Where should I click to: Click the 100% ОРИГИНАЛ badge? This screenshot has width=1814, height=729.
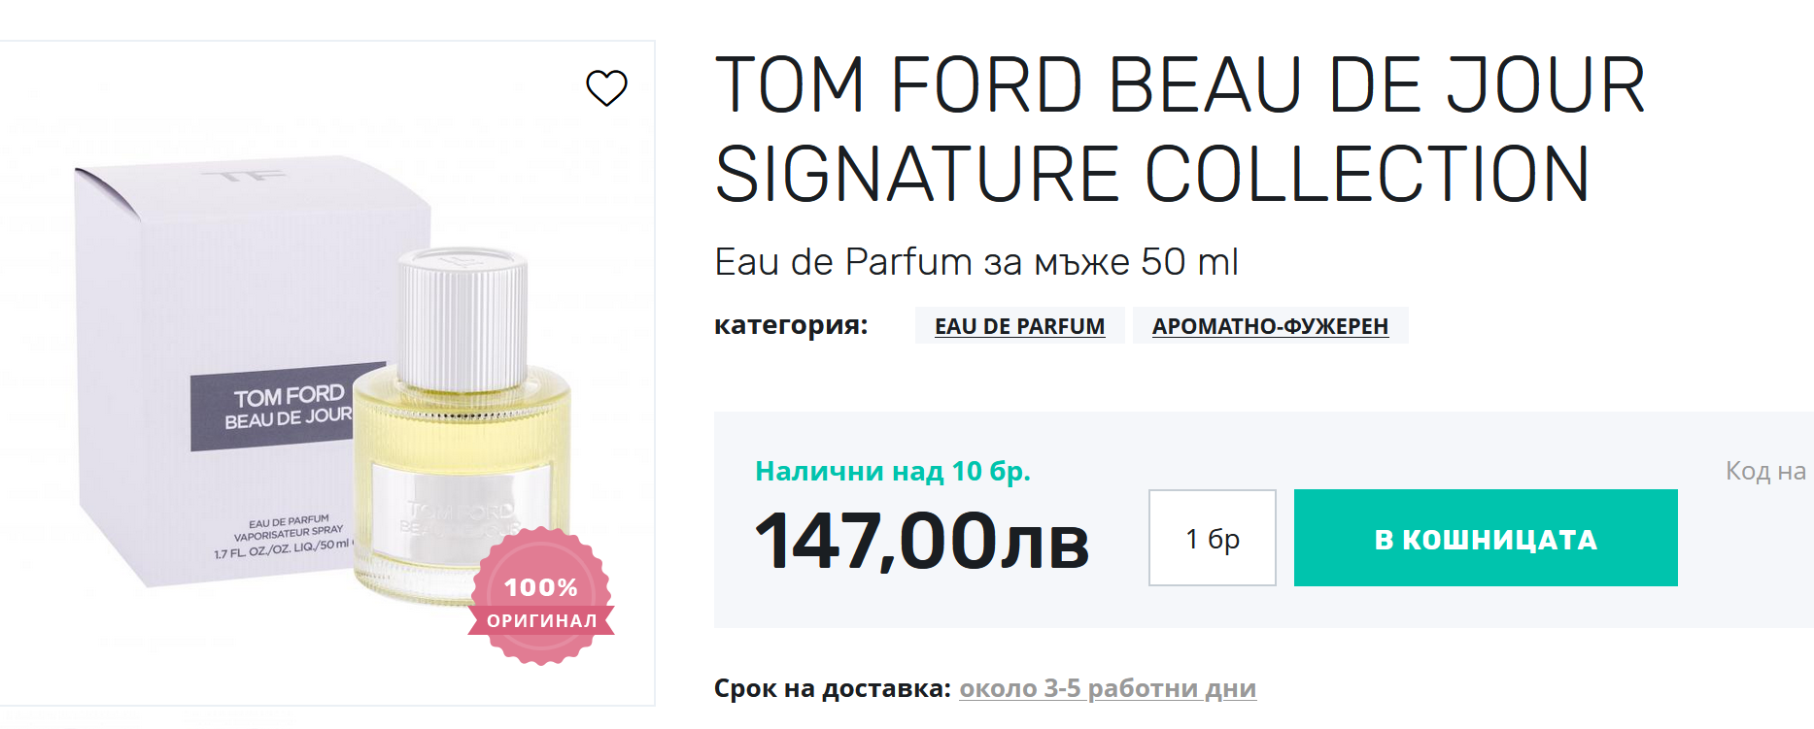coord(541,597)
